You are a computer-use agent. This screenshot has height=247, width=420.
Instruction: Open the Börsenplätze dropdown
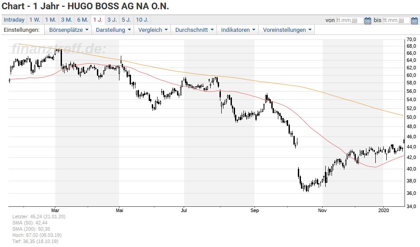(x=69, y=30)
